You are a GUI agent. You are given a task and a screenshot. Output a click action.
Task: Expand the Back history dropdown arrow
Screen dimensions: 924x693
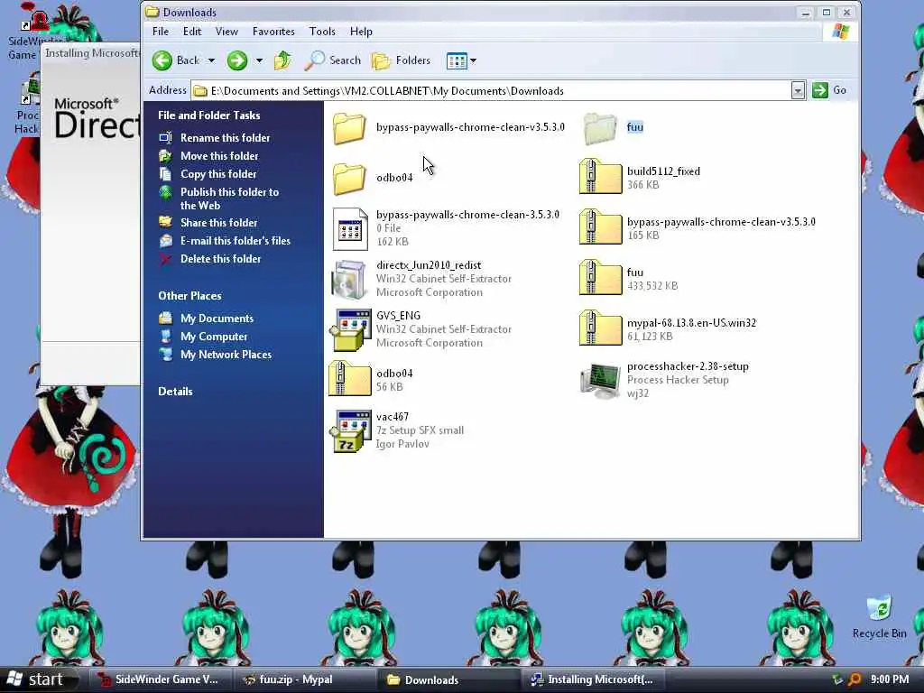click(211, 60)
